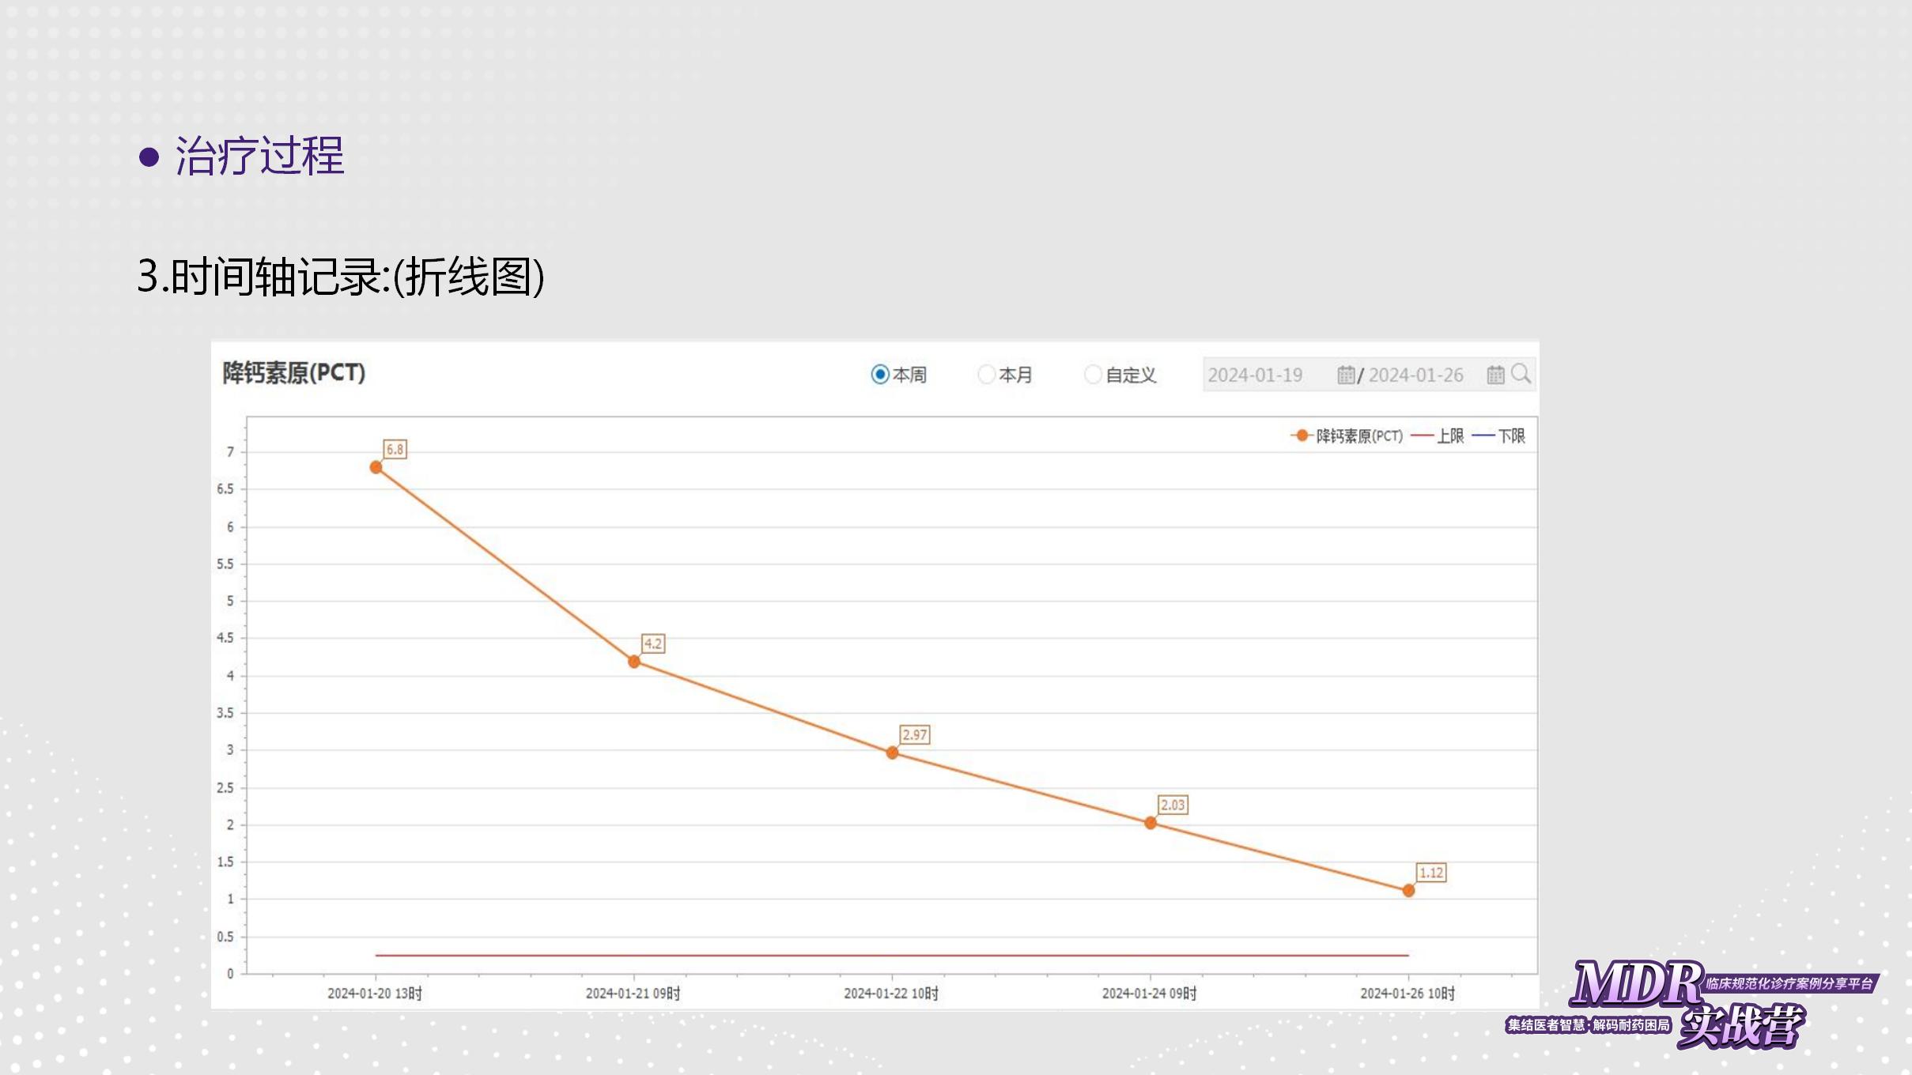The image size is (1912, 1075).
Task: Click the 2024-01-26 end date field
Action: click(x=1415, y=375)
